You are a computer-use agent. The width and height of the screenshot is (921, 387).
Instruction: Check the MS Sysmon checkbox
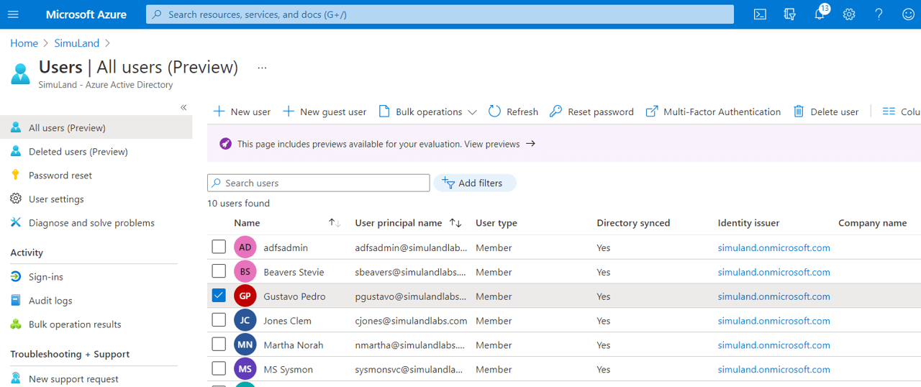[x=219, y=369]
